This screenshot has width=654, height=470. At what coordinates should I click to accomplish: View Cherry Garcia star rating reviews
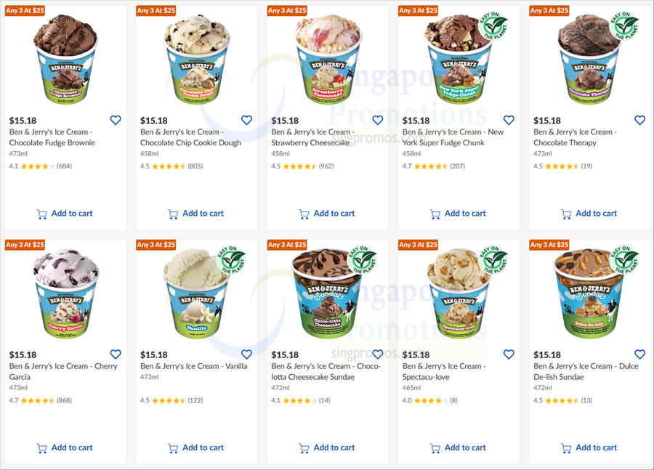click(x=41, y=400)
